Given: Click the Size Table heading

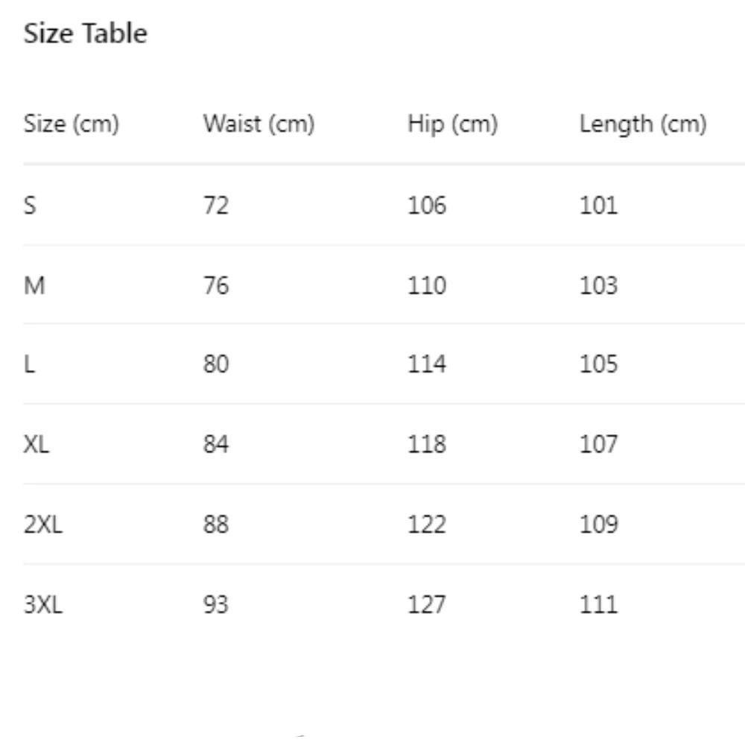Looking at the screenshot, I should point(86,34).
